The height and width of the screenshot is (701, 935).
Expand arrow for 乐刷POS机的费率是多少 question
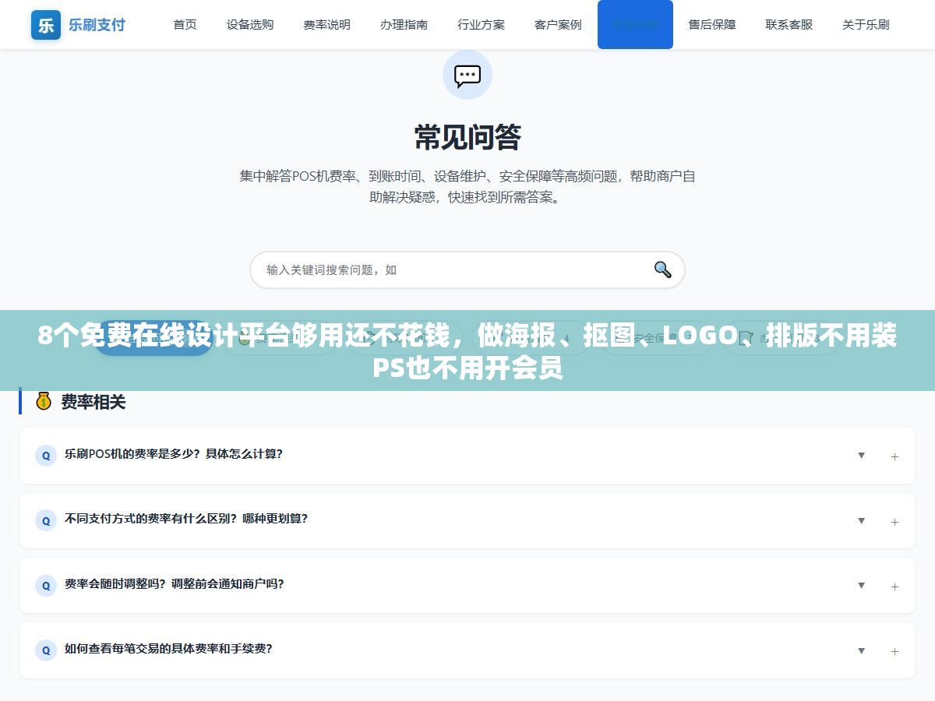[x=861, y=456]
